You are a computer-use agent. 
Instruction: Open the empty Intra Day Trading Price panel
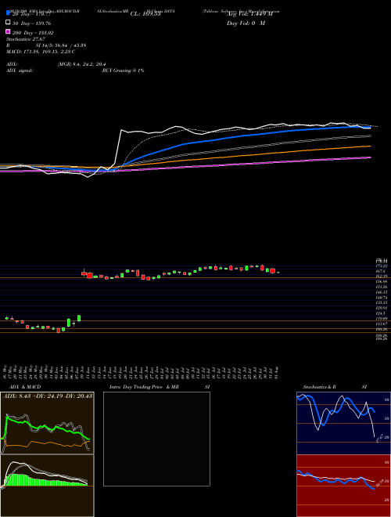coord(156,439)
